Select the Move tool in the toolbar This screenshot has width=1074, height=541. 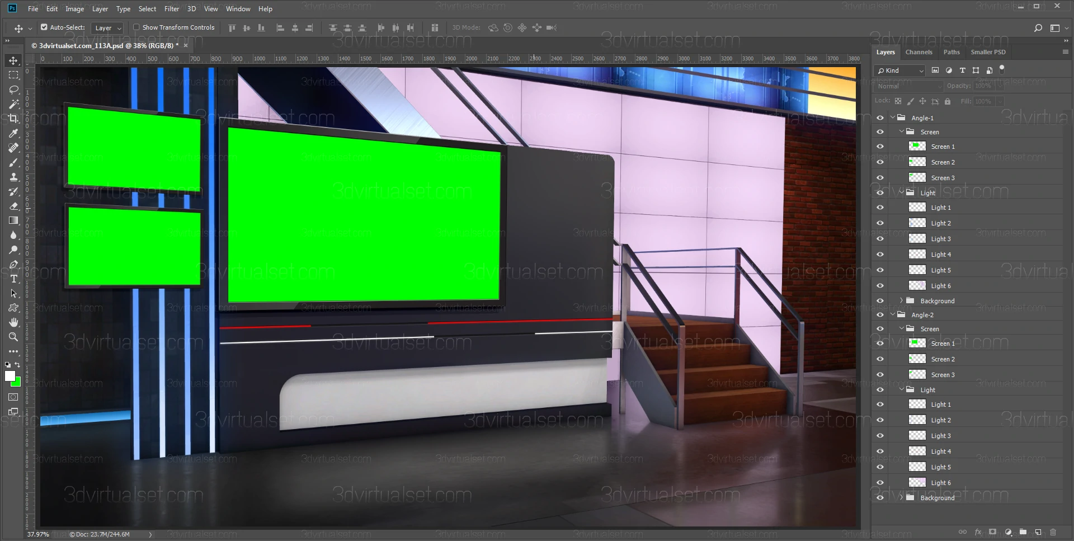click(x=13, y=60)
